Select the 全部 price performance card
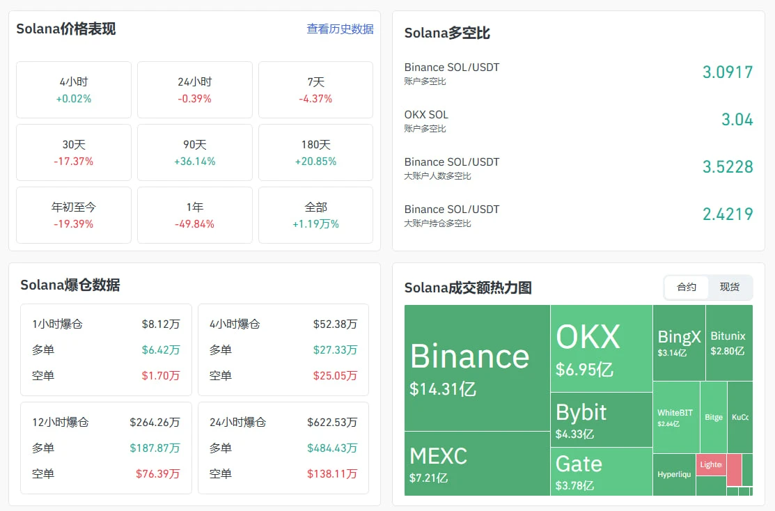Image resolution: width=775 pixels, height=511 pixels. point(316,215)
